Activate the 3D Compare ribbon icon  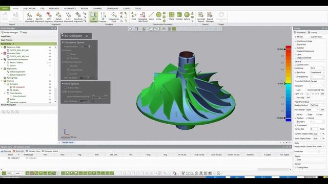[x=93, y=17]
